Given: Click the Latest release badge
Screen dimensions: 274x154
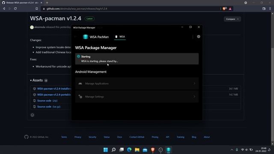Looking at the screenshot, I should click(89, 19).
